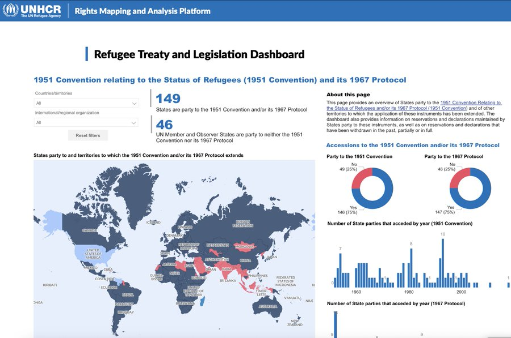511x338 pixels.
Task: Click the Vanuatu label on the map
Action: tap(292, 298)
